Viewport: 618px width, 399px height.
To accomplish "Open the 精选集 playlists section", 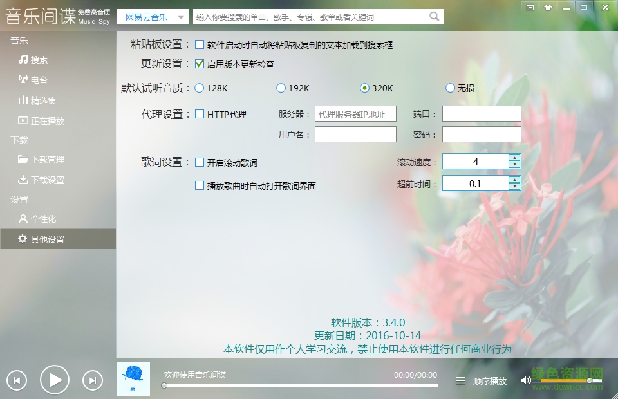I will pyautogui.click(x=42, y=100).
